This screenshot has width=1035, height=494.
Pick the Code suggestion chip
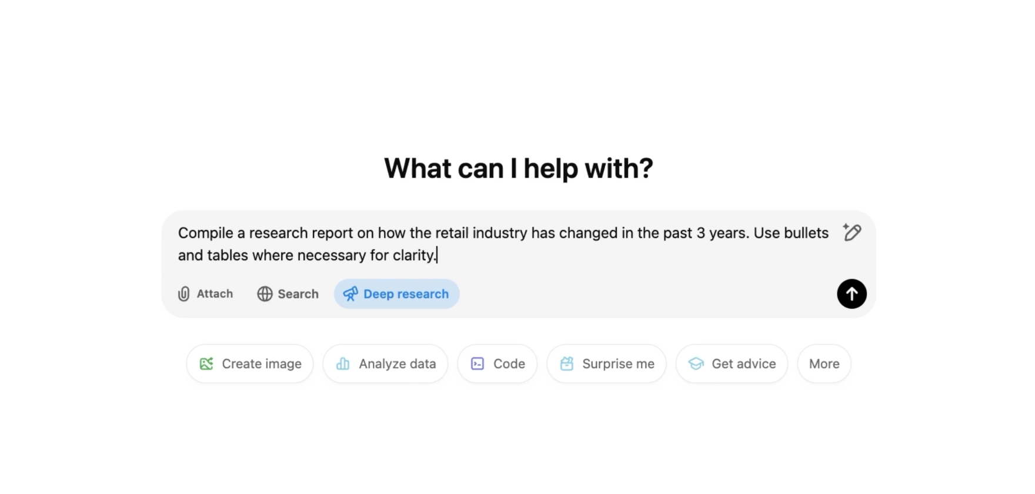tap(498, 364)
